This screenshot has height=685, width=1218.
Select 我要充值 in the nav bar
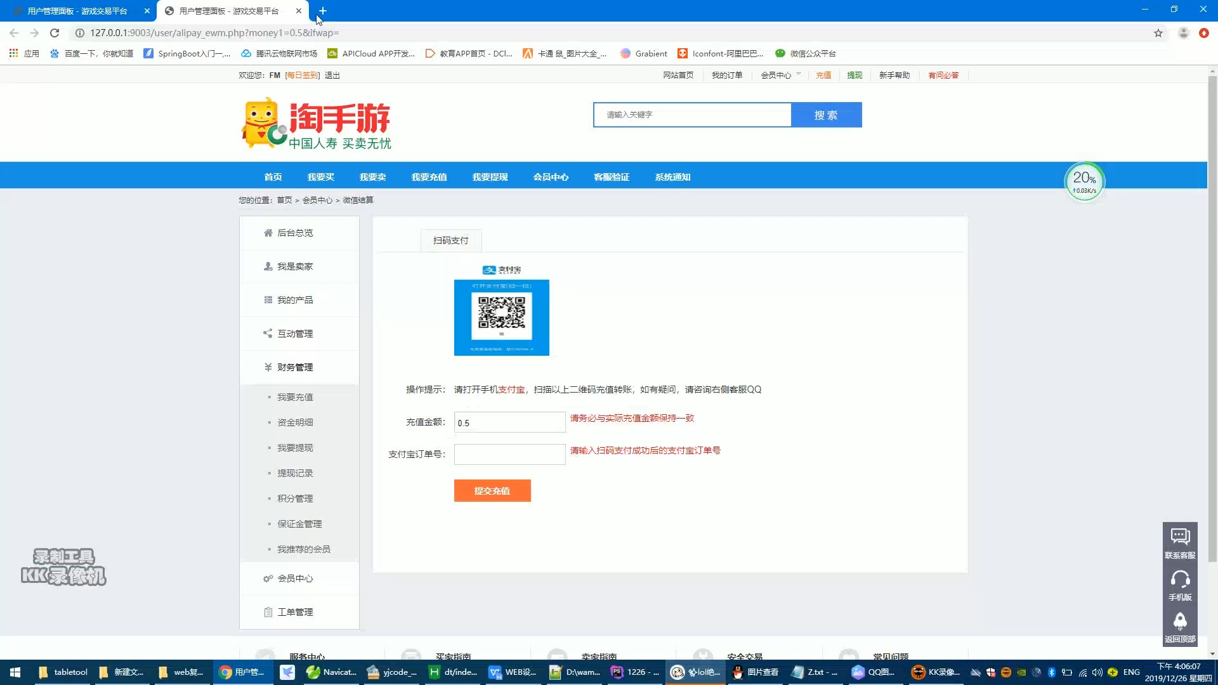click(x=429, y=177)
